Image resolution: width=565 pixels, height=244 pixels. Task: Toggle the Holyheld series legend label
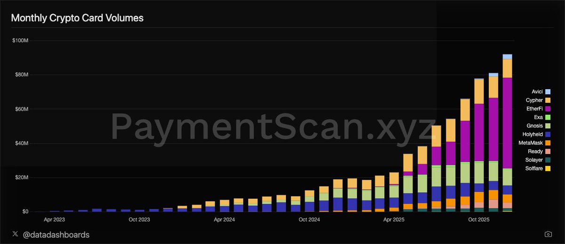tap(533, 134)
